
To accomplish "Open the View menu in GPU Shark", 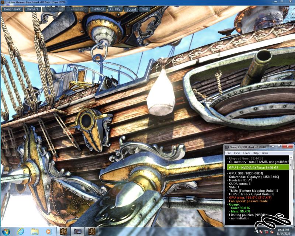I will click(x=236, y=153).
